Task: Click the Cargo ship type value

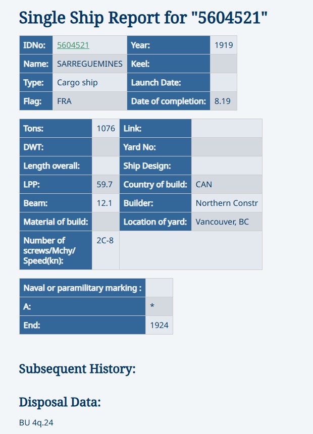Action: [x=77, y=83]
